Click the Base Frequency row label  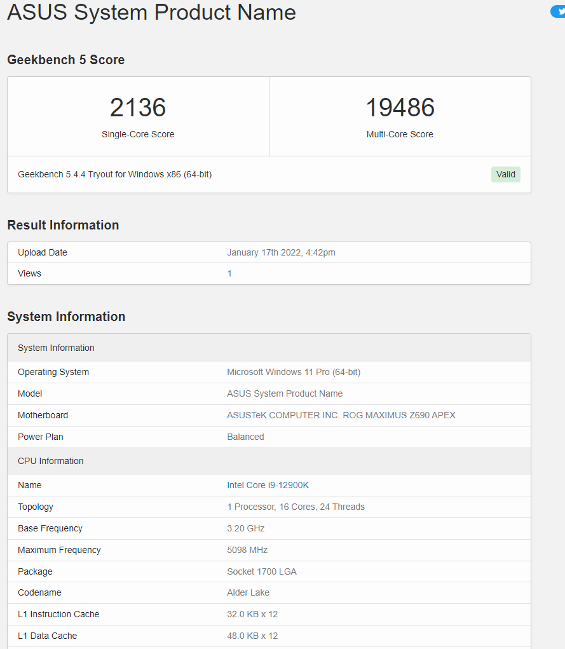[50, 528]
